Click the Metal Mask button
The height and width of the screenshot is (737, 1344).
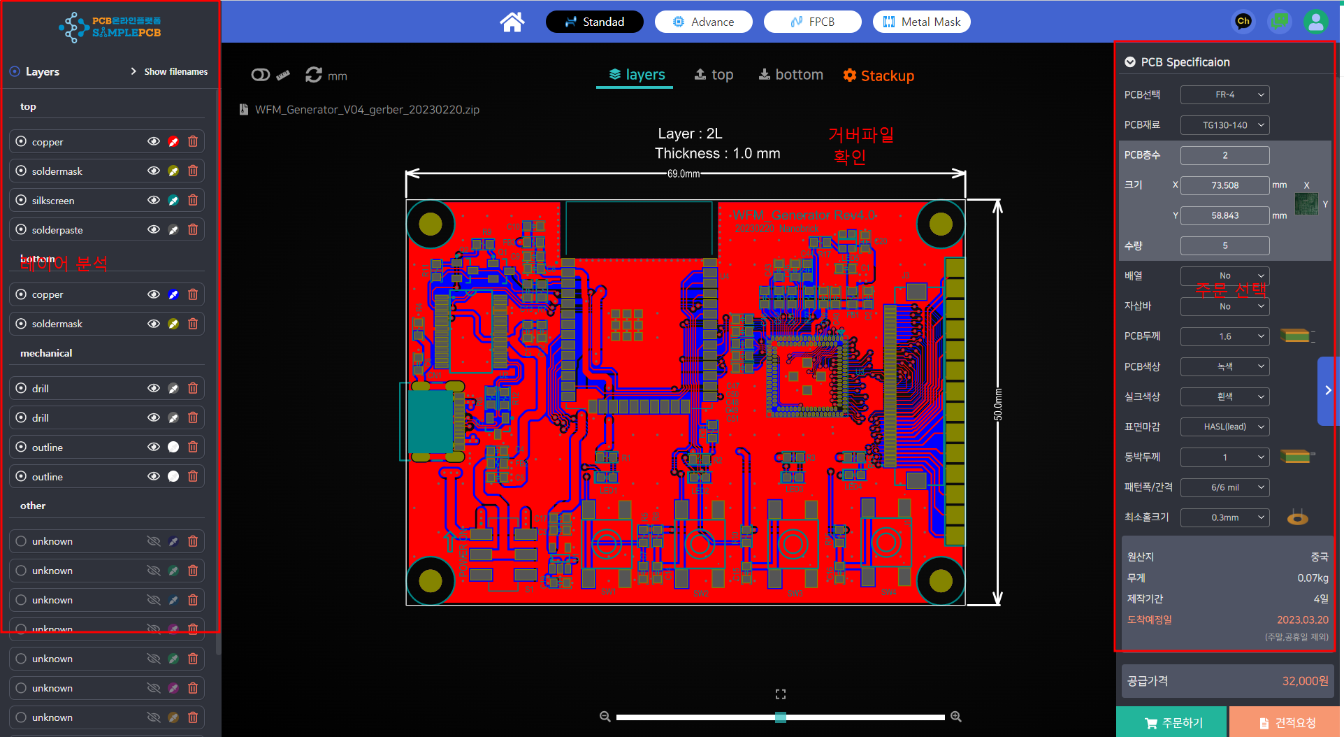point(921,22)
